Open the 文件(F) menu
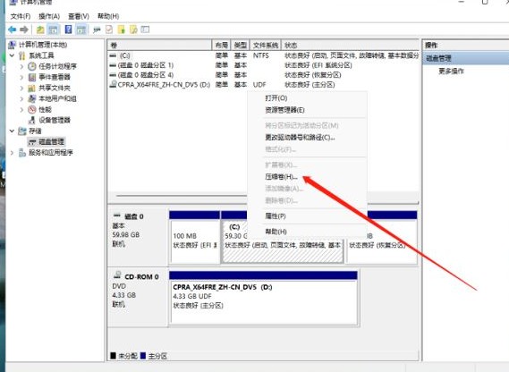The height and width of the screenshot is (372, 509). coord(21,16)
